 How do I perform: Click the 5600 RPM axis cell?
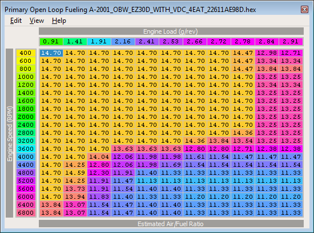26,188
